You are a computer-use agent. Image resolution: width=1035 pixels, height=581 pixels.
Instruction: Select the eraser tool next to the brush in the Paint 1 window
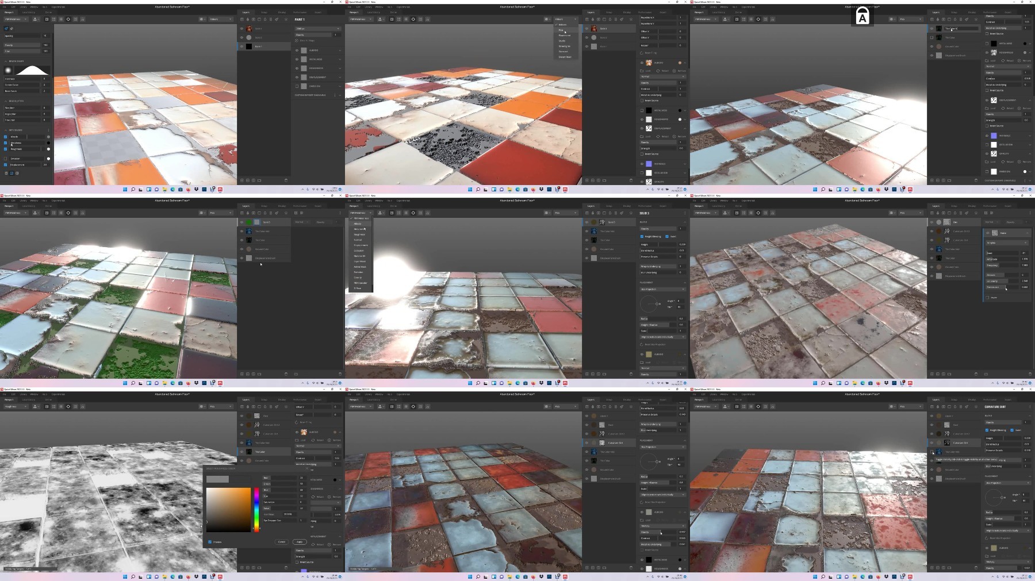click(x=11, y=29)
